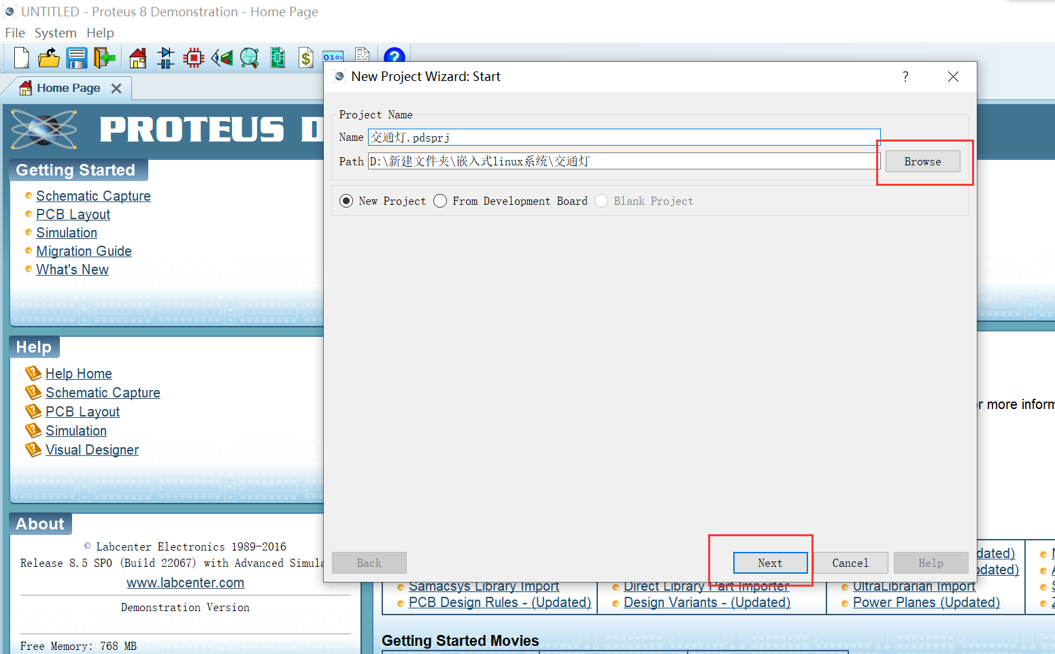Open the UltraLibrarian Import link
Image resolution: width=1055 pixels, height=654 pixels.
[914, 587]
